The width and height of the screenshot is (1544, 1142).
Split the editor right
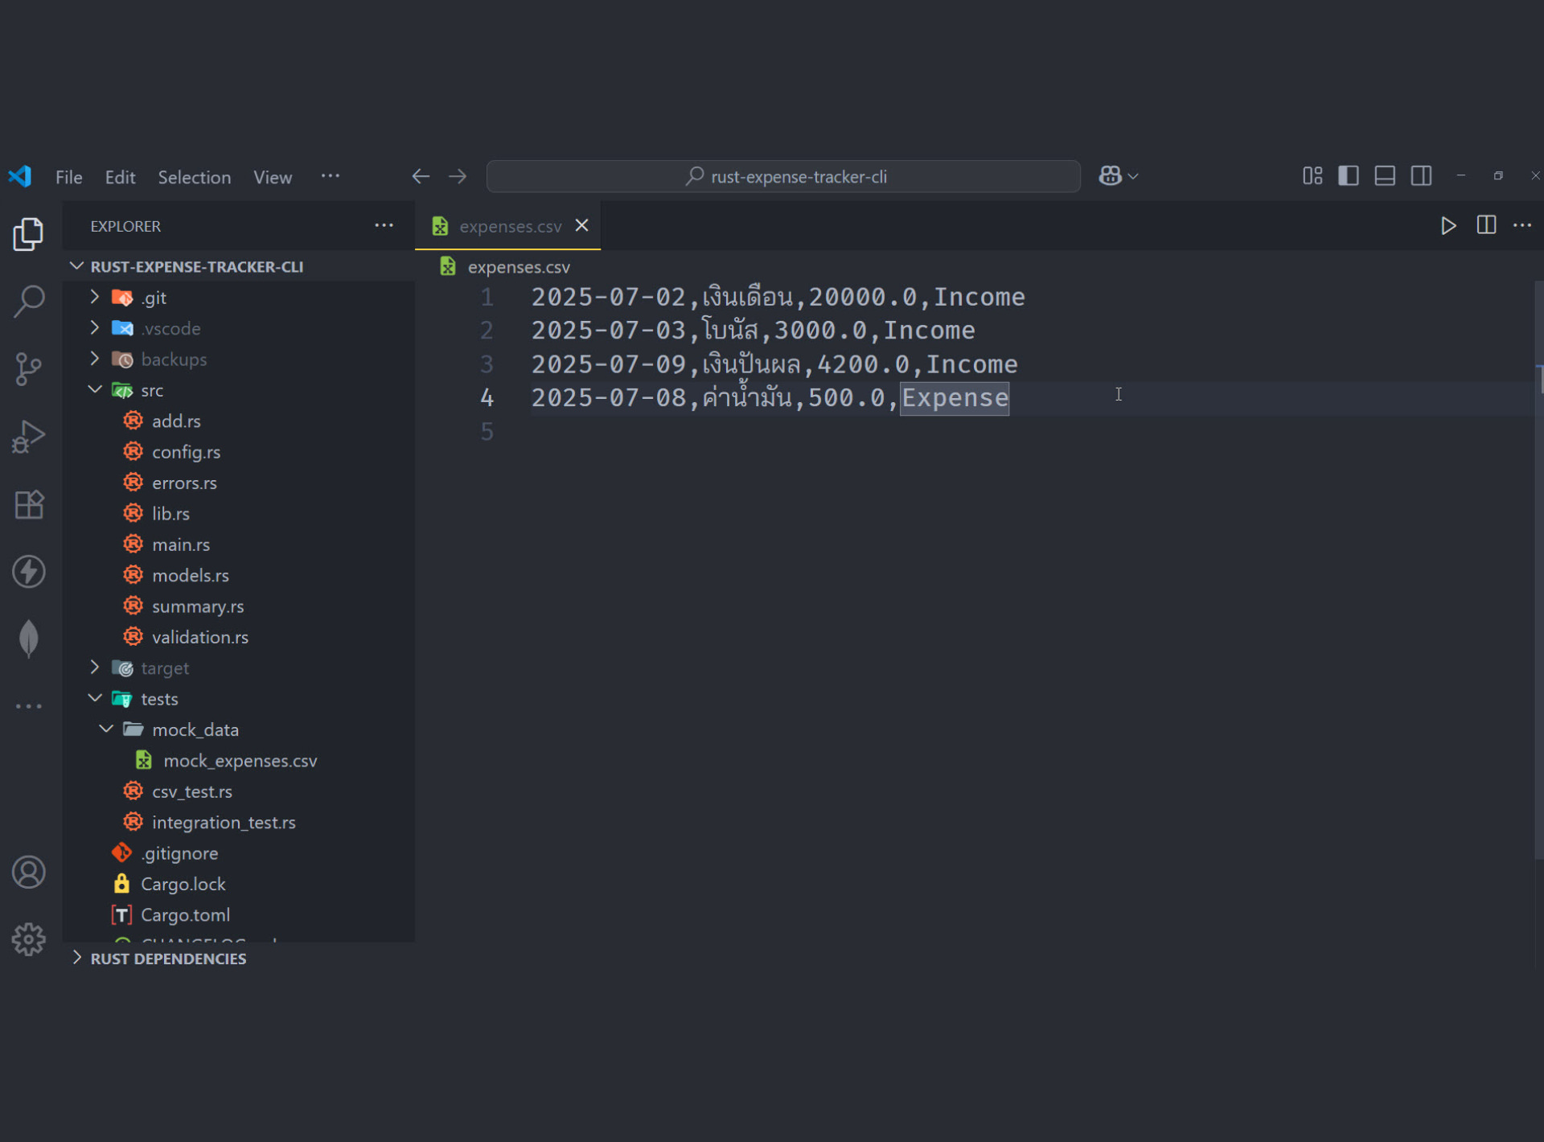tap(1486, 226)
